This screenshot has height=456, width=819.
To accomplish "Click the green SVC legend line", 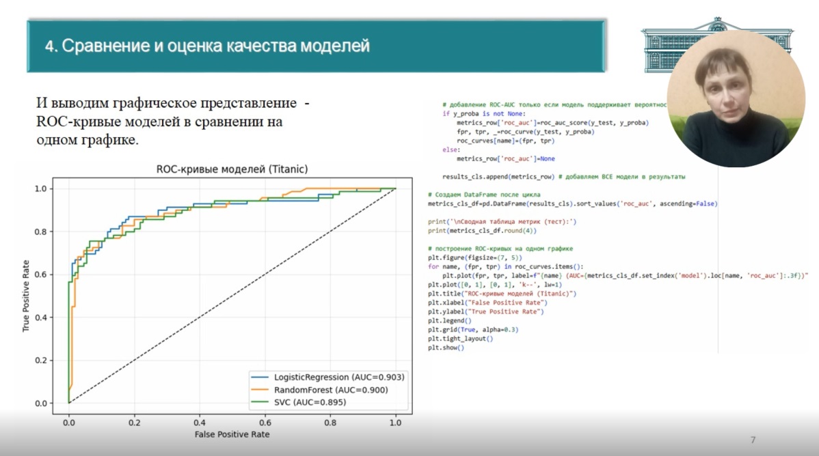I will [x=260, y=402].
